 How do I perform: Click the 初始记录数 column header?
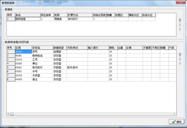tap(99, 15)
